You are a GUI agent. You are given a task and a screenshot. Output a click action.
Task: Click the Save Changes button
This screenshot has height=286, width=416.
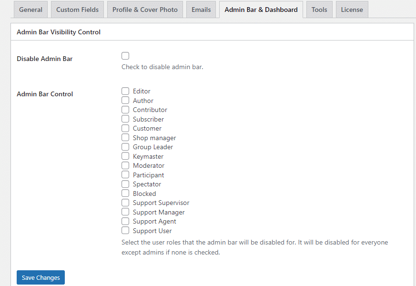41,277
